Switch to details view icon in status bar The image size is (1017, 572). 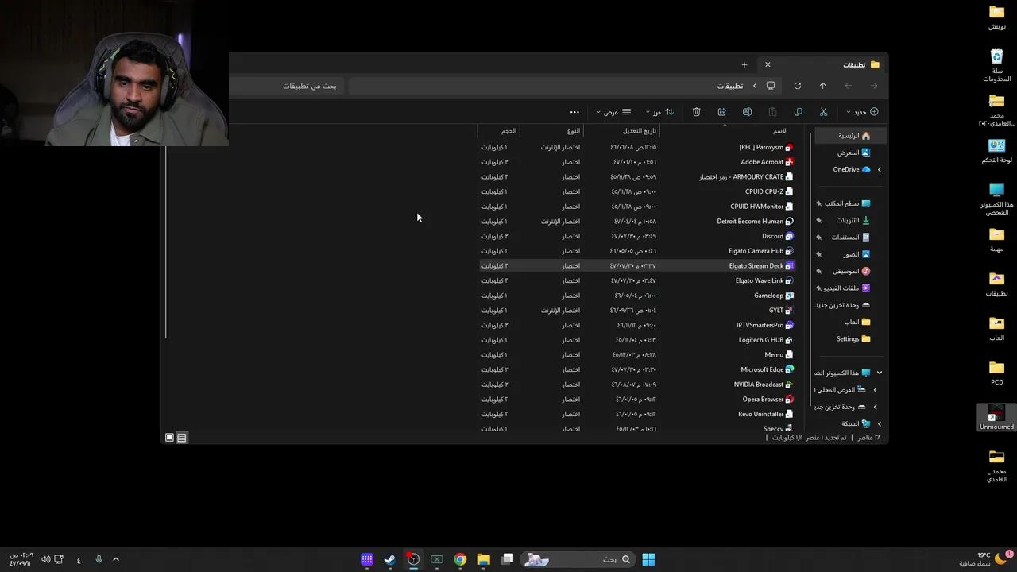[x=182, y=438]
